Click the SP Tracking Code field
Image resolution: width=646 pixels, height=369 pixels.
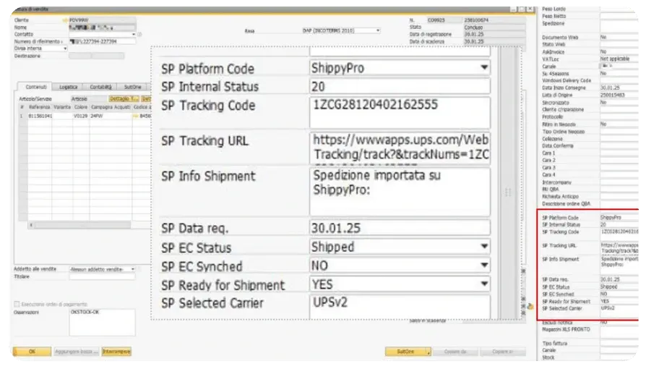tap(400, 112)
